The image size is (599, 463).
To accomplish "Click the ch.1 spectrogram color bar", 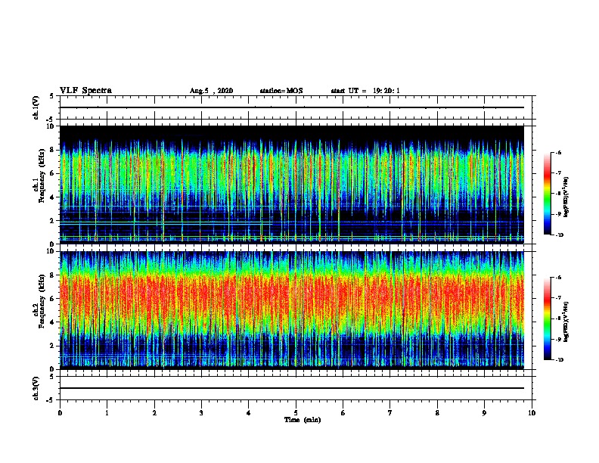I will [547, 194].
